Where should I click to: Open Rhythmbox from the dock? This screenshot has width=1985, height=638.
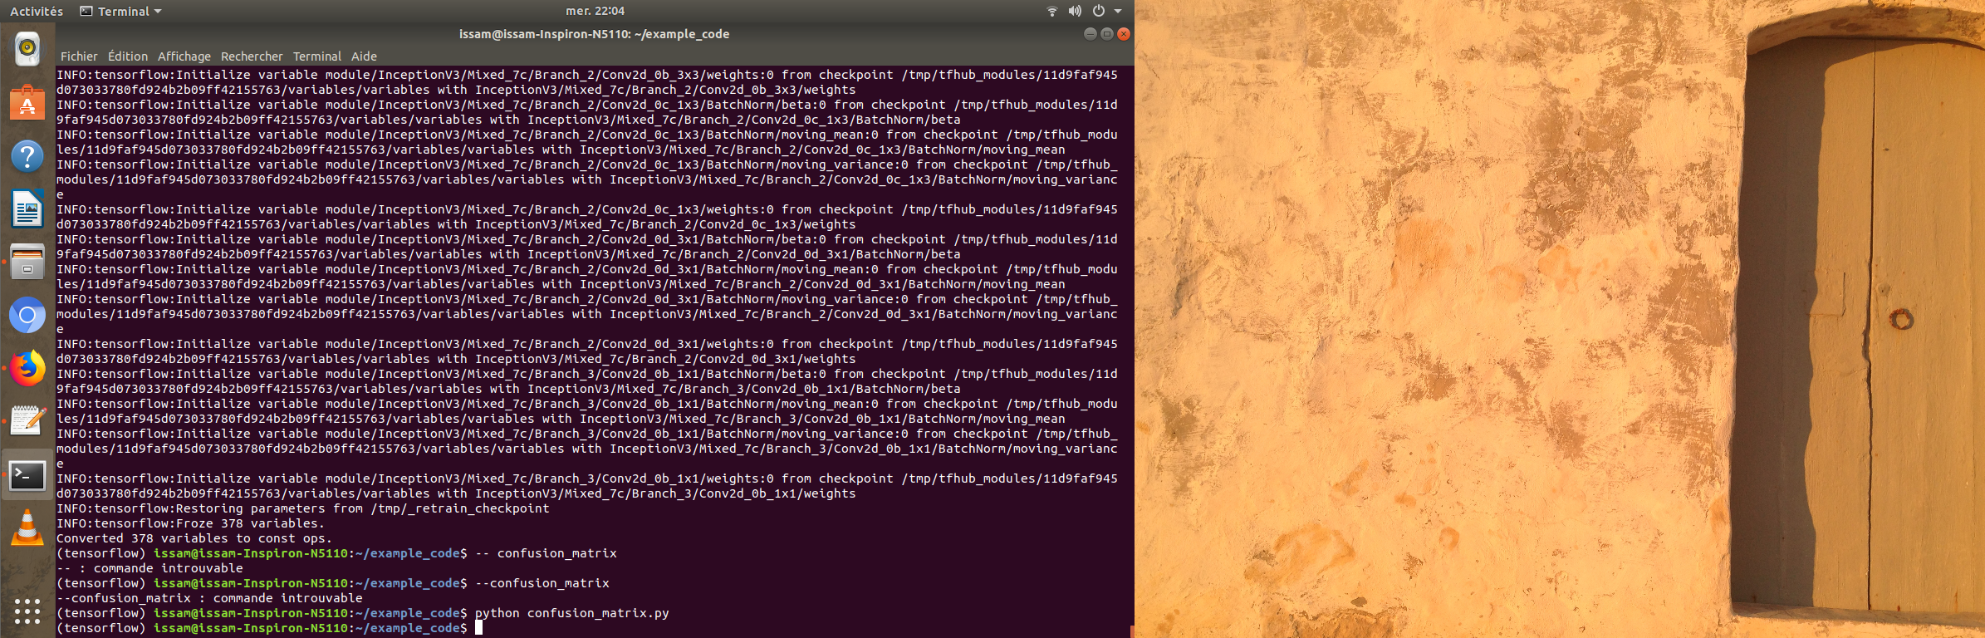pos(27,49)
